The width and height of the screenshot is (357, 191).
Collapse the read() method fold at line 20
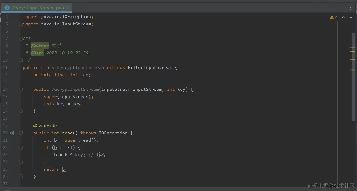[x=21, y=133]
